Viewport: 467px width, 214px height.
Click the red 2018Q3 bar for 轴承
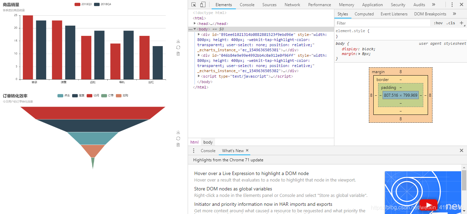pos(28,48)
